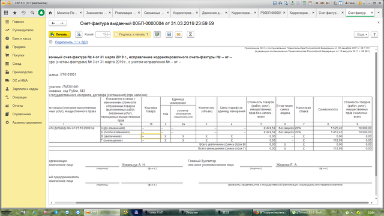Open the Пена user menu in title bar
This screenshot has width=384, height=216.
[350, 3]
